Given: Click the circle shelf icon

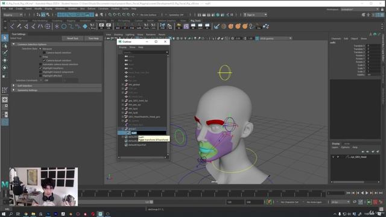Looking at the screenshot, I should click(x=64, y=27).
